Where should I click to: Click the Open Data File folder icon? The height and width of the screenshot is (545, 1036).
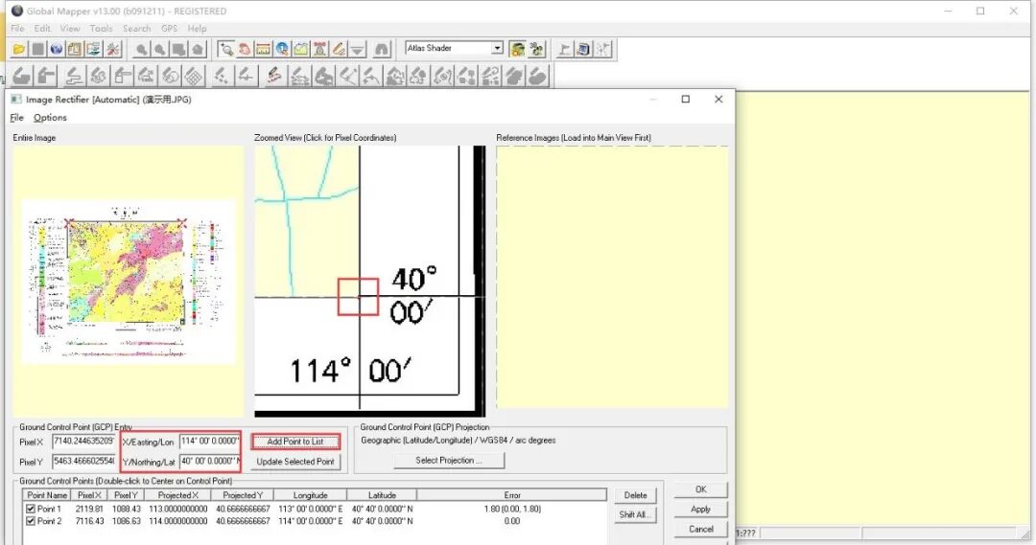point(18,49)
